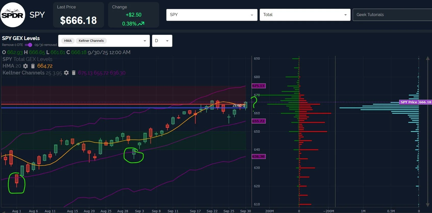
Task: Click the +$2.50 change amount
Action: [133, 15]
